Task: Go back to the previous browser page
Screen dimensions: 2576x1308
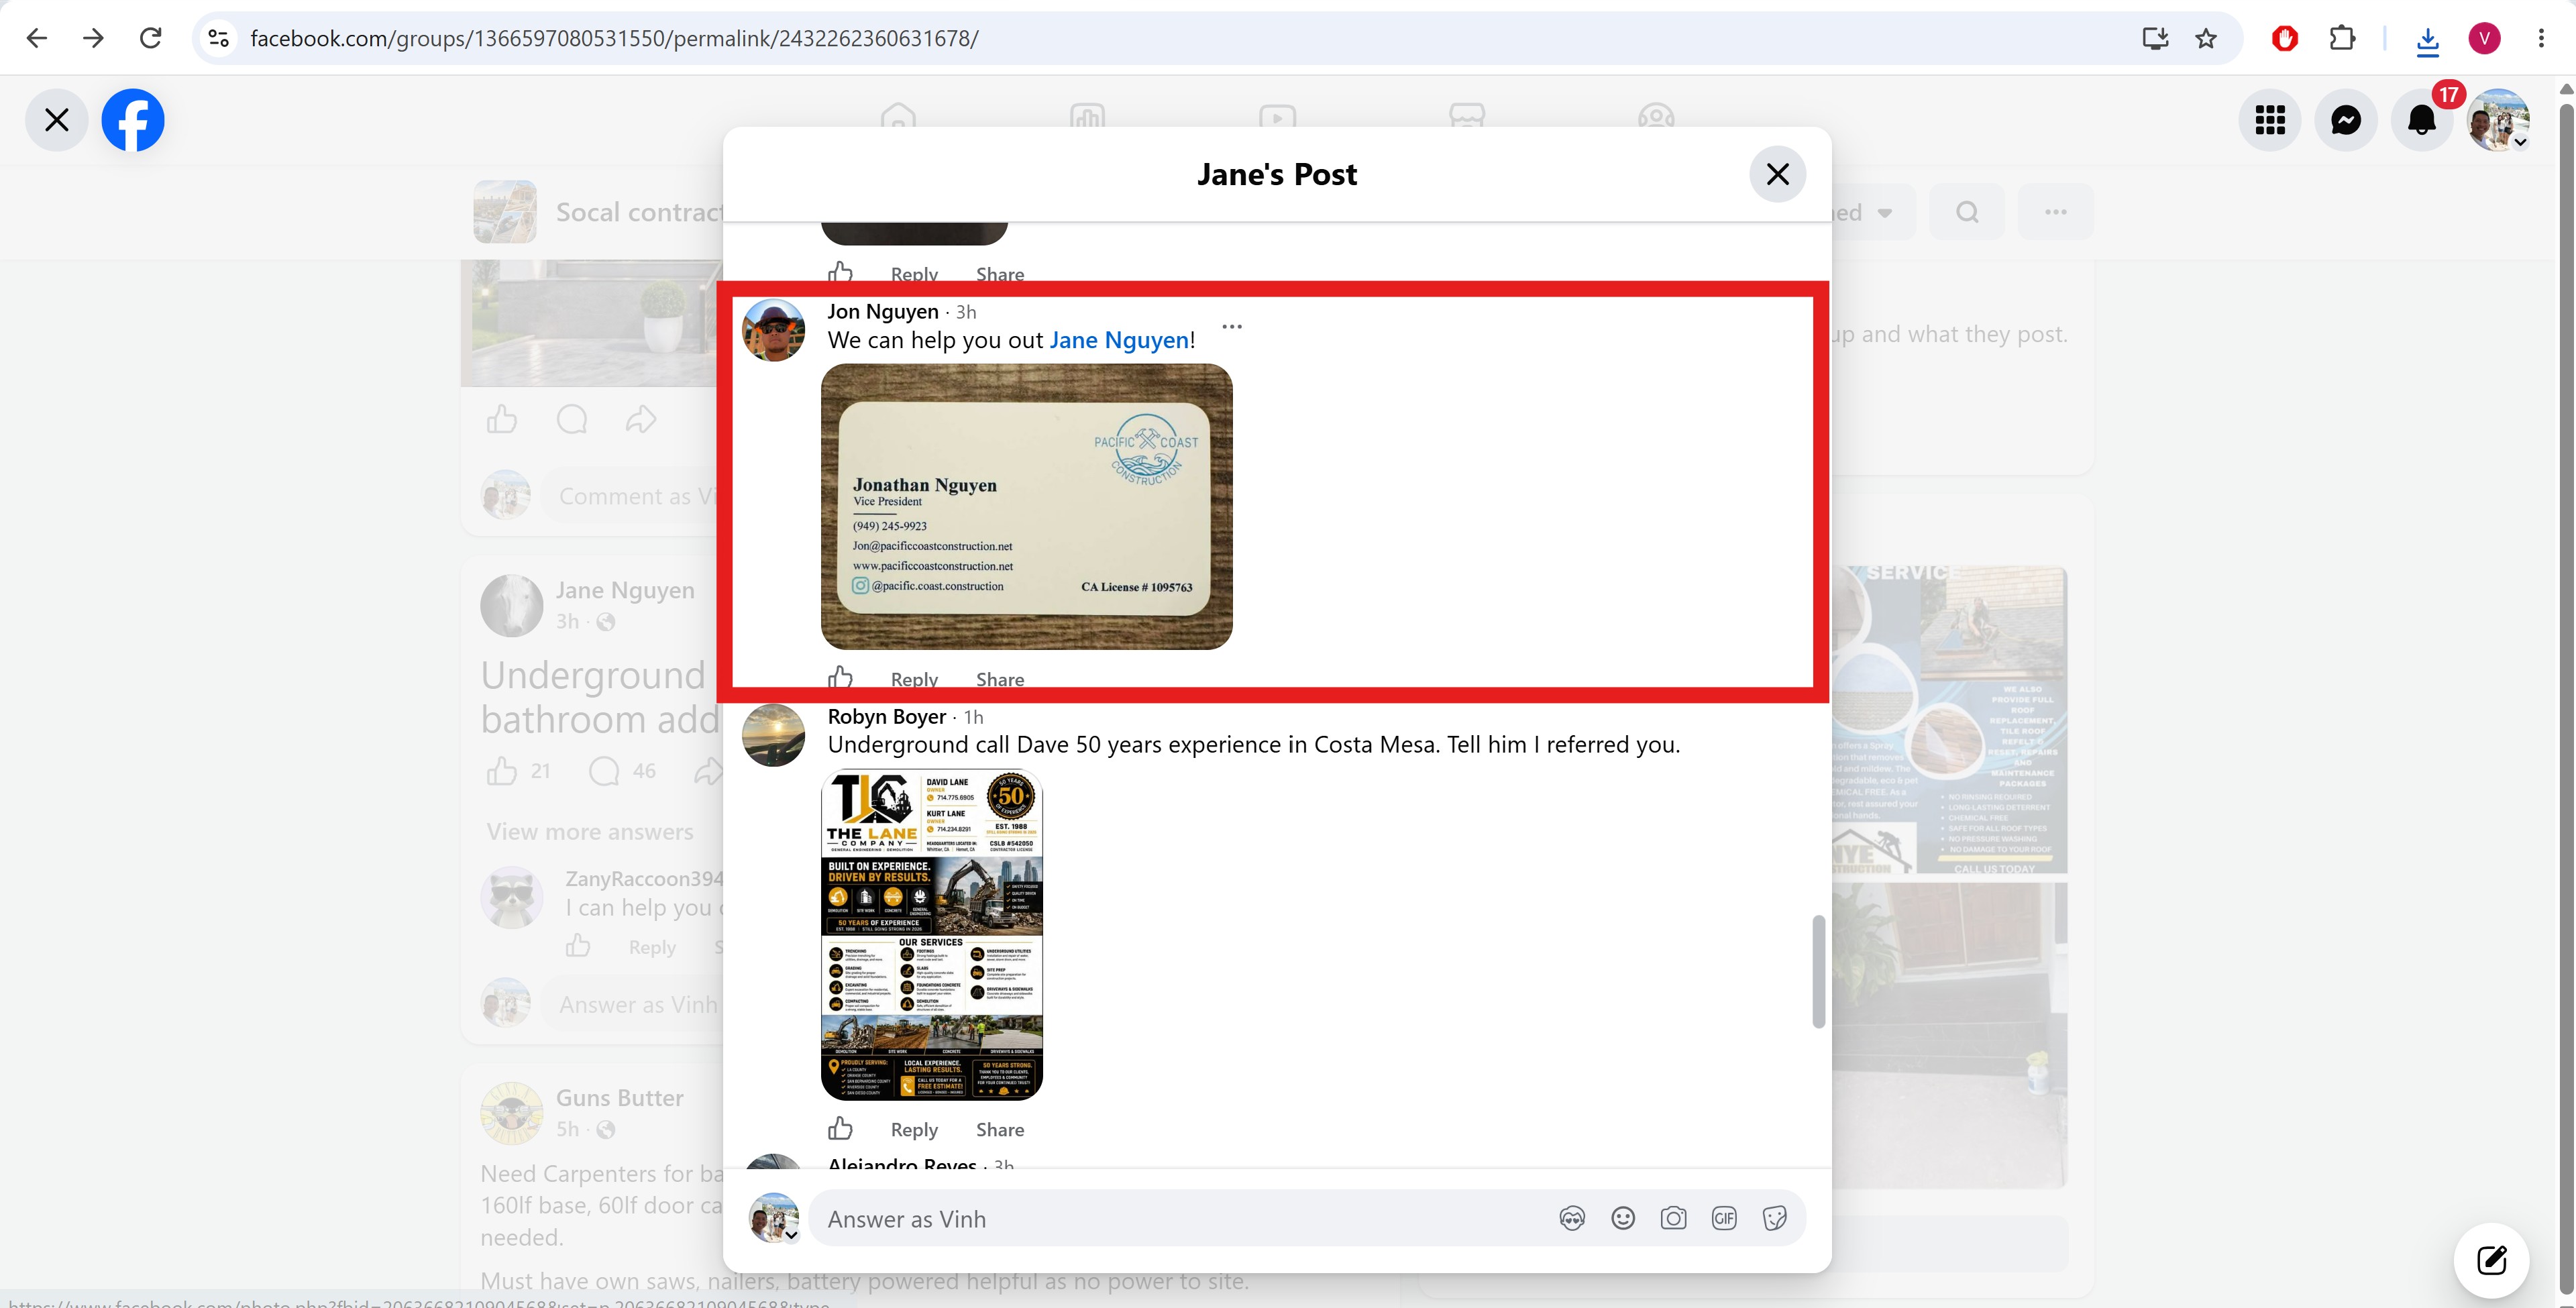Action: point(37,38)
